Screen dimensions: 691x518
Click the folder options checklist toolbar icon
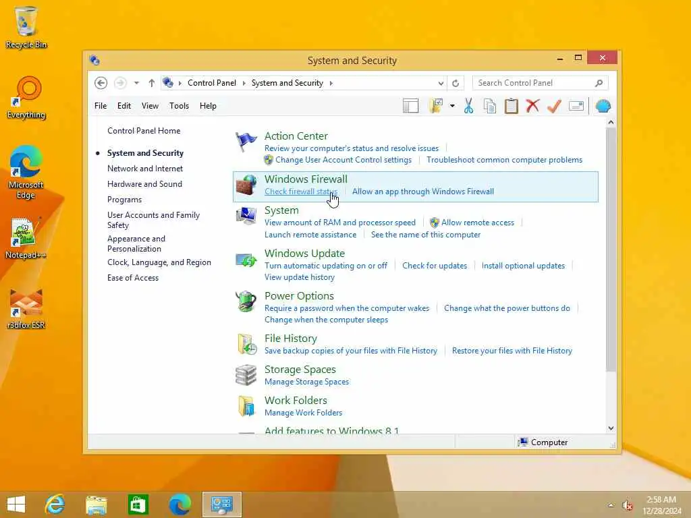436,106
